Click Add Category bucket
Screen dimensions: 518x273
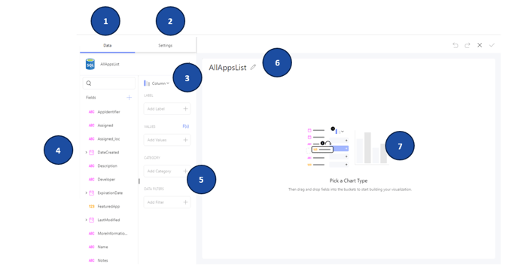point(167,171)
